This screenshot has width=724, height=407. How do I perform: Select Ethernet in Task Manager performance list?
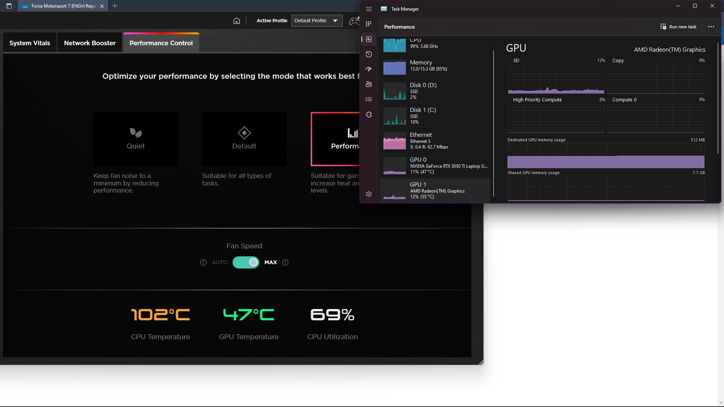[x=435, y=140]
